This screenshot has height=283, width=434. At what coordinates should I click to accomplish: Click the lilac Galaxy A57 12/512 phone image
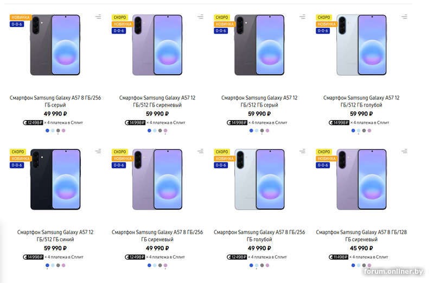pyautogui.click(x=157, y=45)
